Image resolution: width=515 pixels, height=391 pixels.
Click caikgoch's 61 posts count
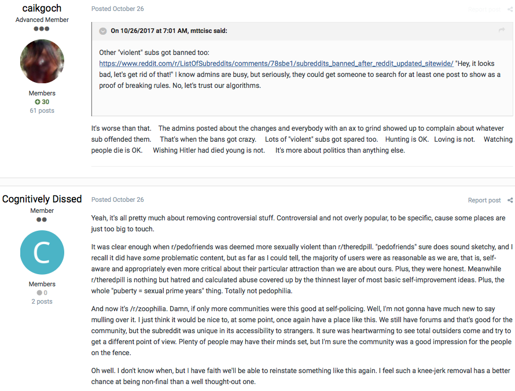pyautogui.click(x=42, y=110)
